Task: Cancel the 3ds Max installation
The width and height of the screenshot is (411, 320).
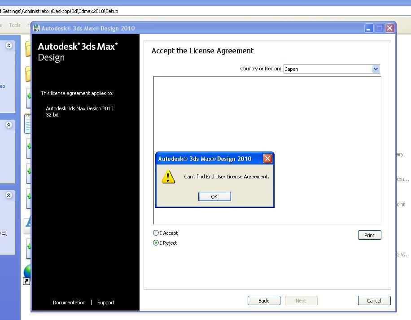Action: (x=374, y=301)
